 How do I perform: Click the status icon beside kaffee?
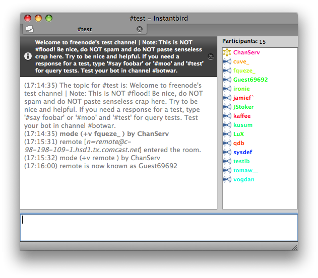(227, 116)
